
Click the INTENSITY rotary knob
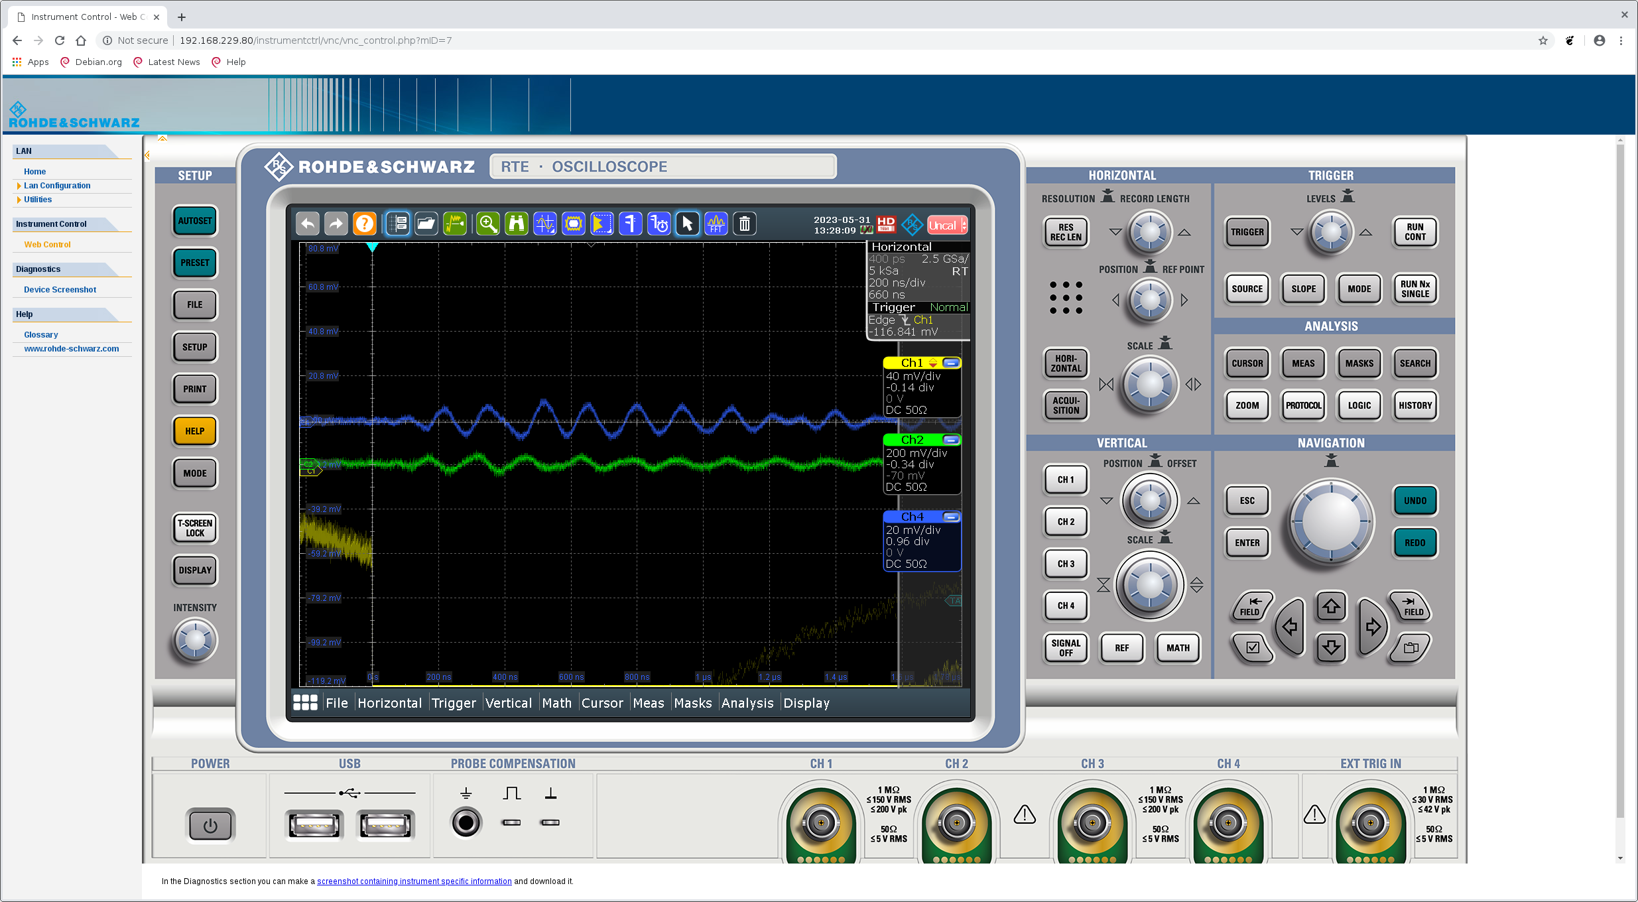[195, 641]
